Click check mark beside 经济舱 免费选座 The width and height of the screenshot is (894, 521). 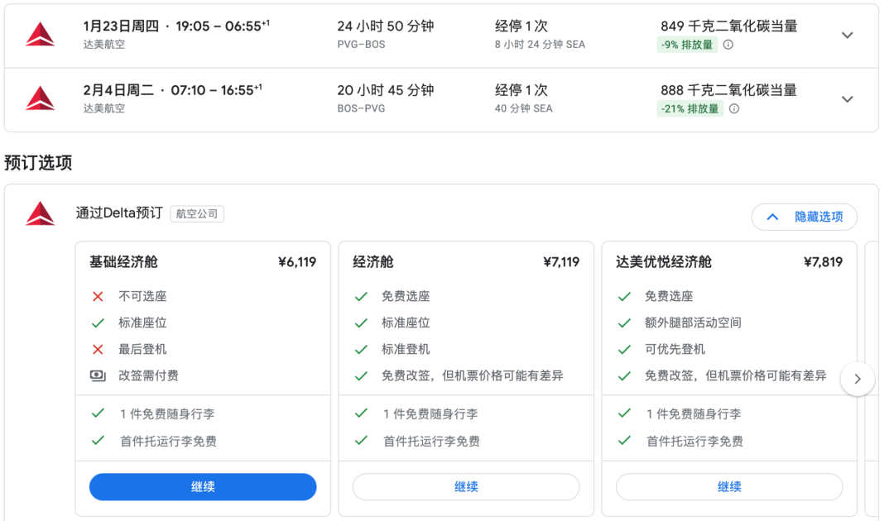click(361, 296)
